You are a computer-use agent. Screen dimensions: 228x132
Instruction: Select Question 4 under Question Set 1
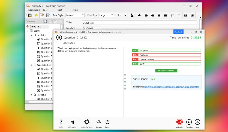[46, 82]
